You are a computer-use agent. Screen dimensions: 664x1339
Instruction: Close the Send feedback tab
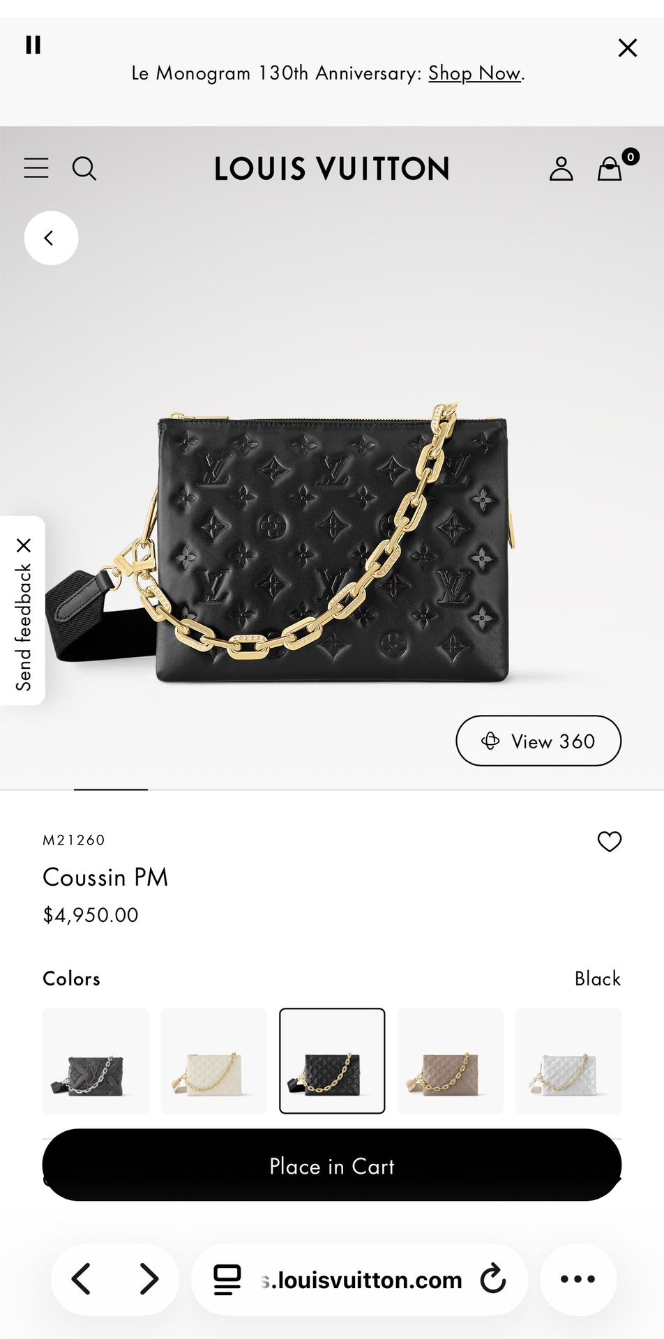(x=24, y=545)
